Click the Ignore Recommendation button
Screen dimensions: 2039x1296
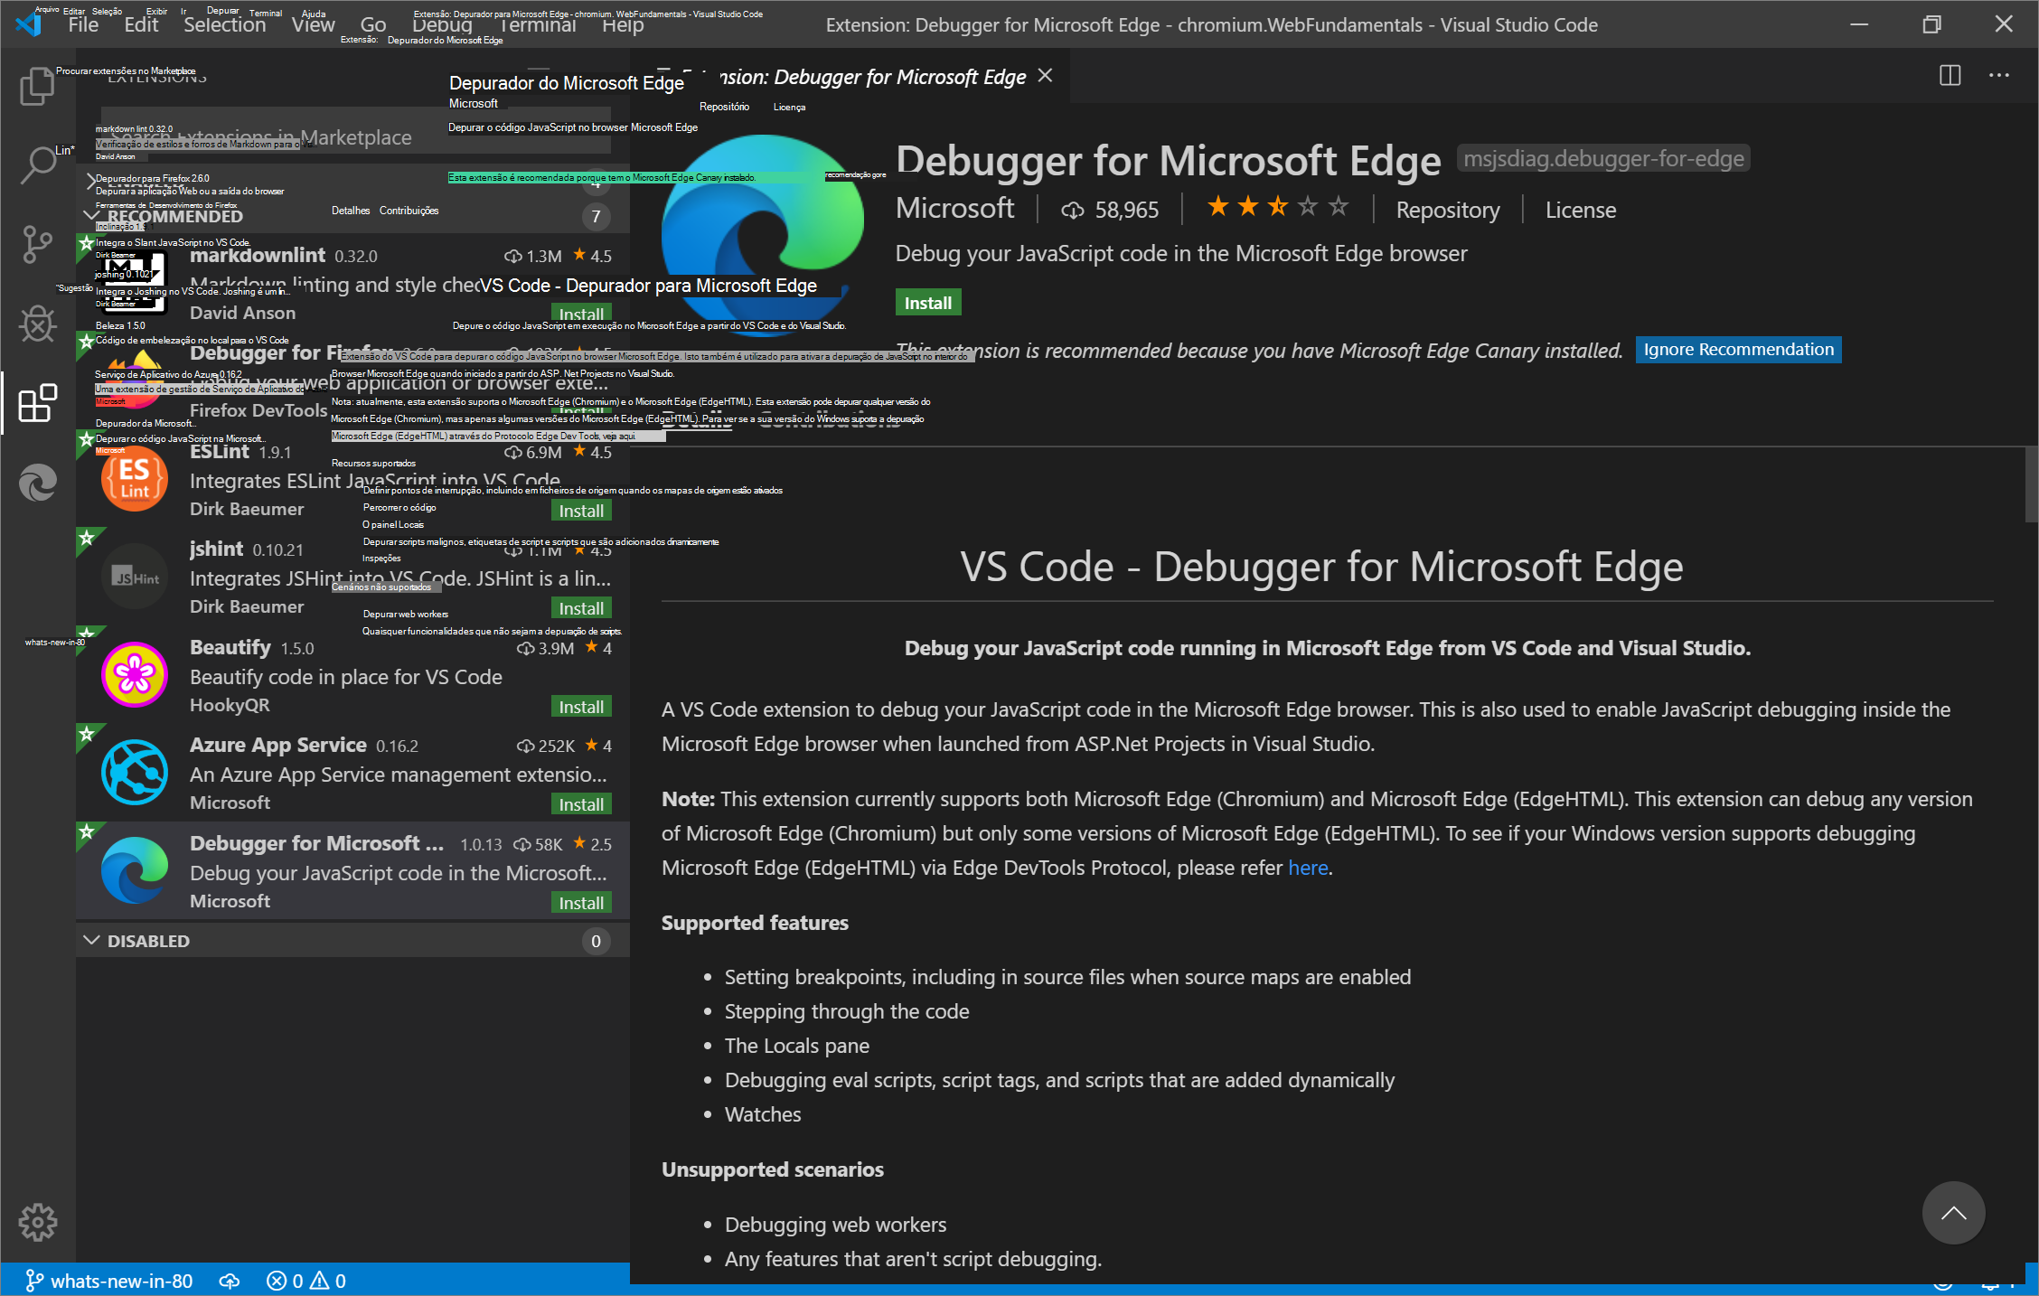1737,350
